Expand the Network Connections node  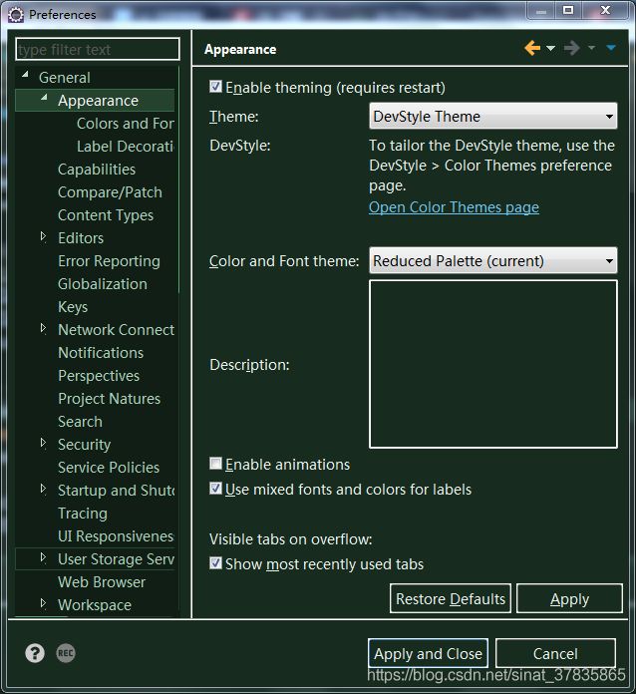43,328
